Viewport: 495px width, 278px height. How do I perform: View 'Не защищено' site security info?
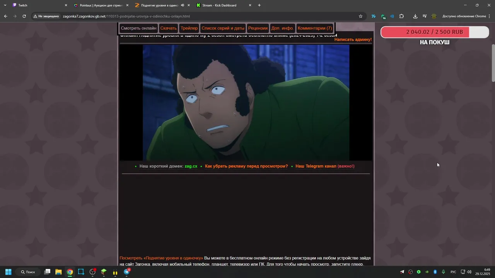[x=46, y=16]
